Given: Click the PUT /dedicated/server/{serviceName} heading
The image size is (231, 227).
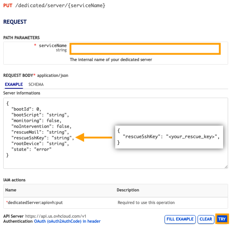Looking at the screenshot, I should (x=54, y=5).
